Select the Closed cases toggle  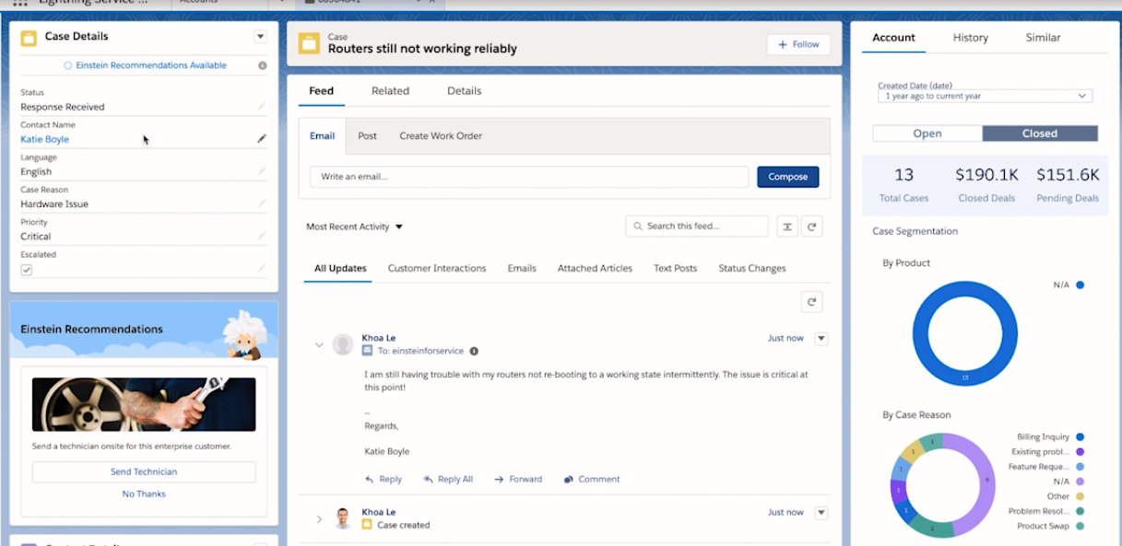(1039, 134)
